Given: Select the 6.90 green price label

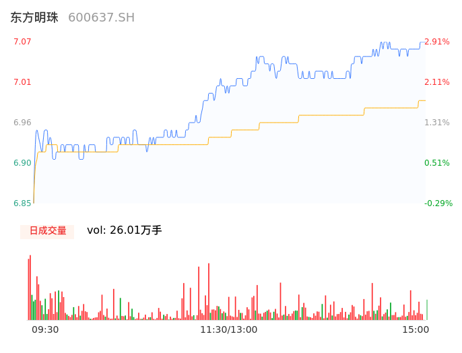Looking at the screenshot, I should pyautogui.click(x=22, y=163).
